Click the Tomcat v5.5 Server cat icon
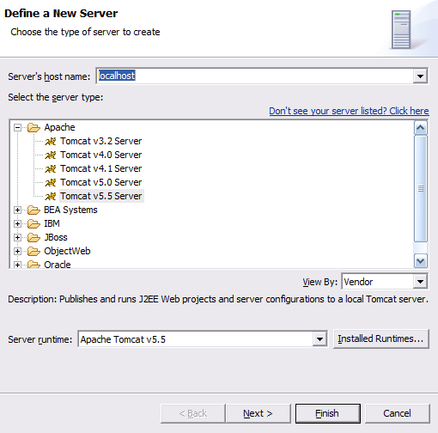Image resolution: width=438 pixels, height=433 pixels. click(x=51, y=196)
